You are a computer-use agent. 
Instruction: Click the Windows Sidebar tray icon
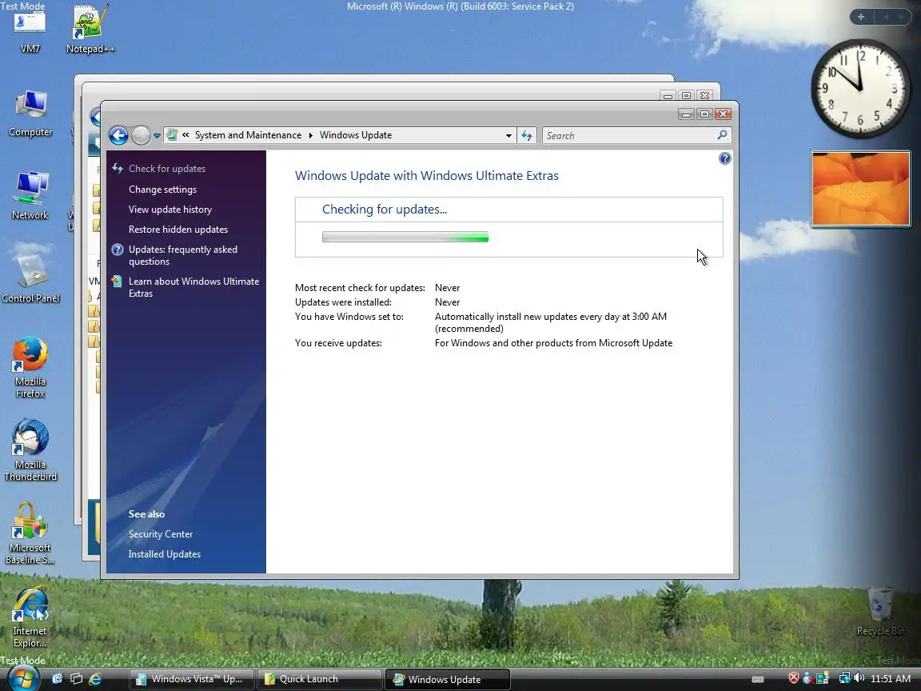pyautogui.click(x=823, y=678)
